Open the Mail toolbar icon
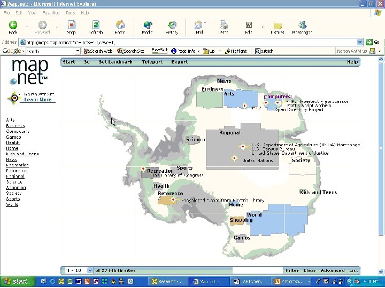 (x=198, y=25)
